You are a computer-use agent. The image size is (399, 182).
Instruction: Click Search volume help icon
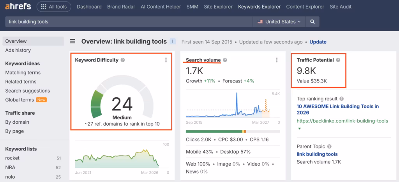tap(225, 60)
